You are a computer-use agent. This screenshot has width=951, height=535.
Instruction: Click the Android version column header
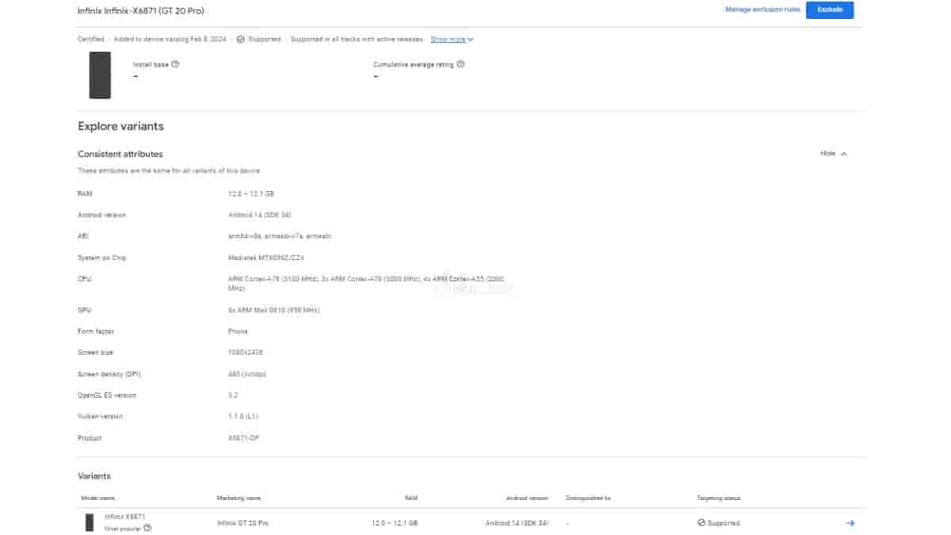click(527, 498)
